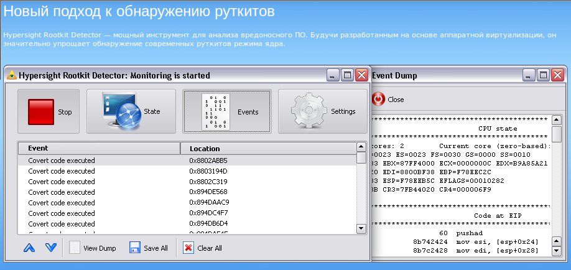Switch to the Events binary icon button
571x270 pixels.
click(227, 112)
